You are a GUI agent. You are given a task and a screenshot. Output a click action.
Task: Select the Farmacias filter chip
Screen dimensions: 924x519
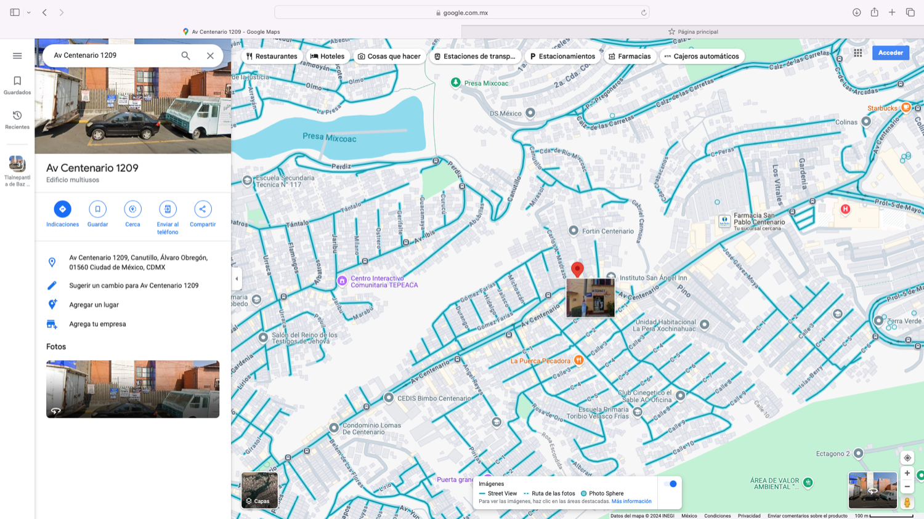coord(629,56)
